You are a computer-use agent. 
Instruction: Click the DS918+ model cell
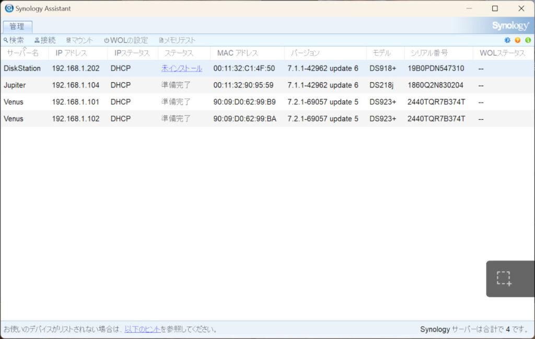(x=383, y=69)
